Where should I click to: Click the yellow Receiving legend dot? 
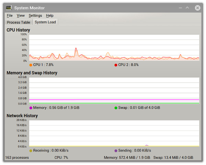[x=31, y=151]
